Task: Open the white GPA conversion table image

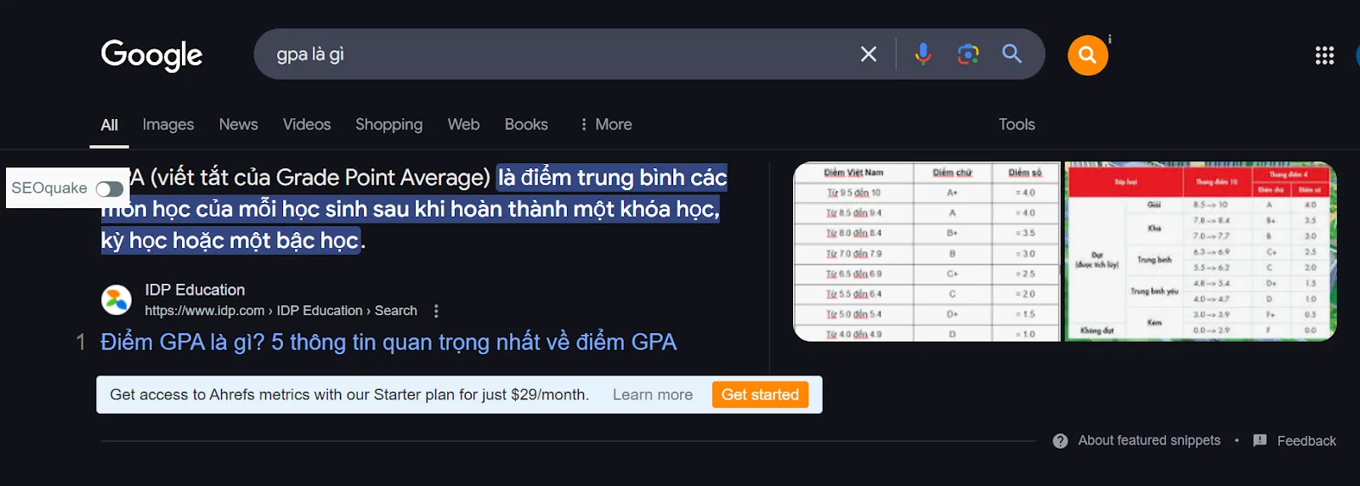Action: 926,252
